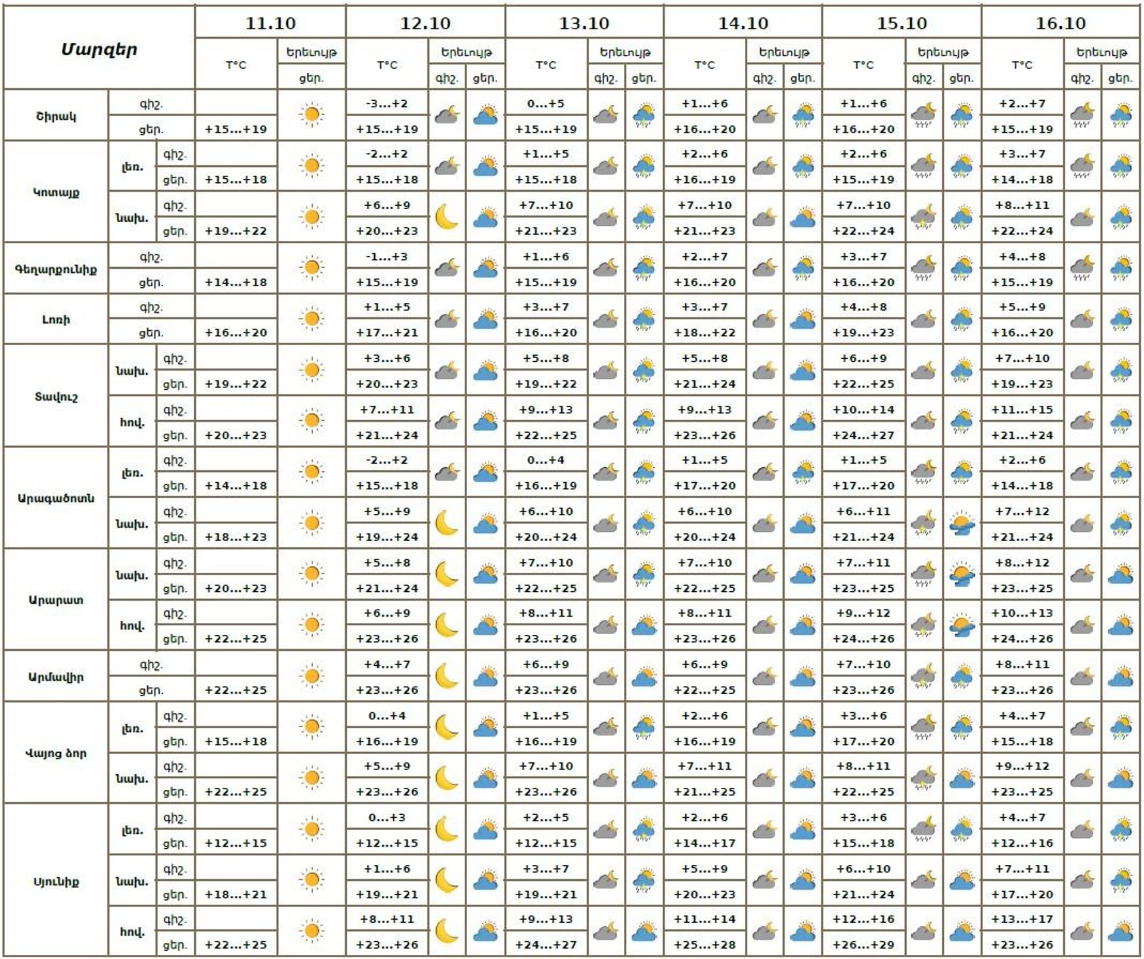Click the 15.10 date column header
The width and height of the screenshot is (1144, 959).
tap(902, 23)
